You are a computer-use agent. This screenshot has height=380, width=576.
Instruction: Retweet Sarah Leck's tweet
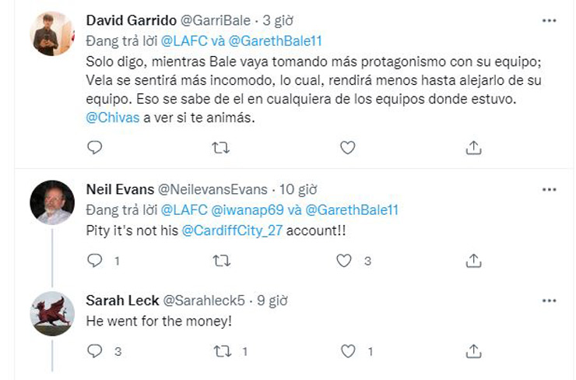221,351
